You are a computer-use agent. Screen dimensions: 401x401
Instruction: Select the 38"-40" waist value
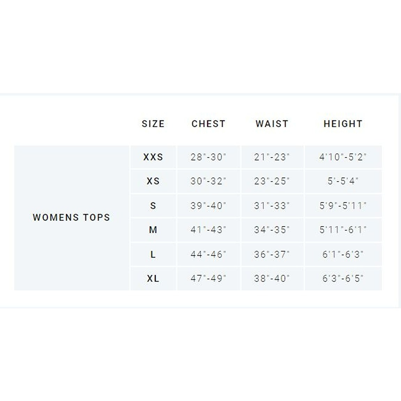pos(272,279)
